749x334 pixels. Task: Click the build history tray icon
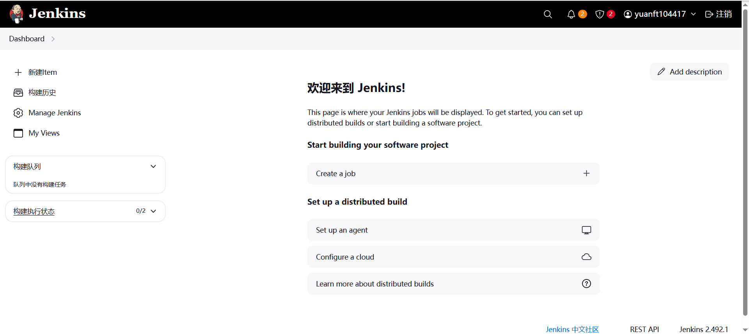pyautogui.click(x=18, y=93)
